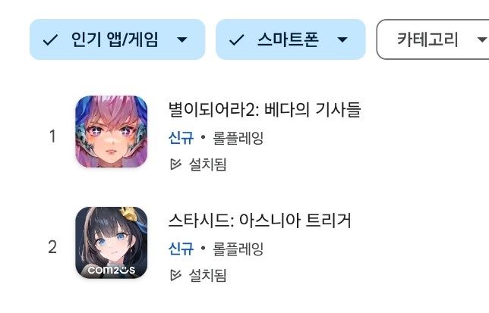The image size is (489, 313).
Task: Open 스타시드: 아스니아 트리거 title
Action: [x=260, y=221]
